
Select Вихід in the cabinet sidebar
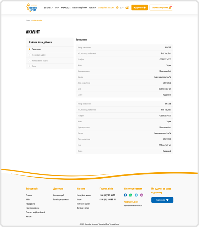(x=50, y=66)
